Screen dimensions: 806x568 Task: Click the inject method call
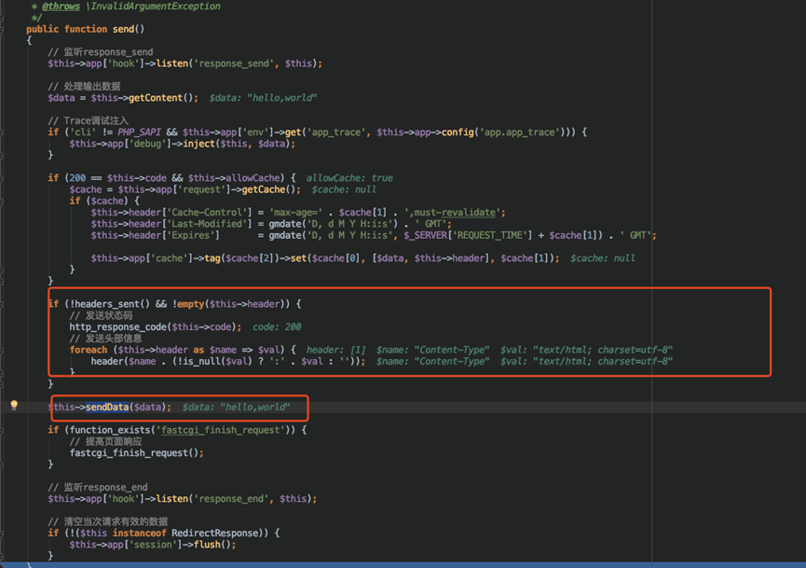(x=198, y=144)
